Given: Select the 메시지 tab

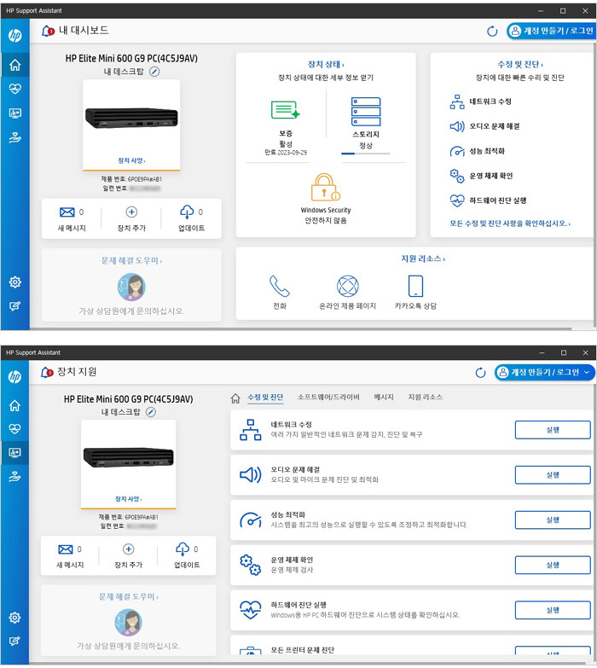Looking at the screenshot, I should pyautogui.click(x=384, y=398).
